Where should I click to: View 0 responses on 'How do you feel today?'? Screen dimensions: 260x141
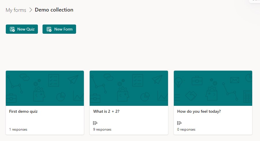tap(186, 129)
